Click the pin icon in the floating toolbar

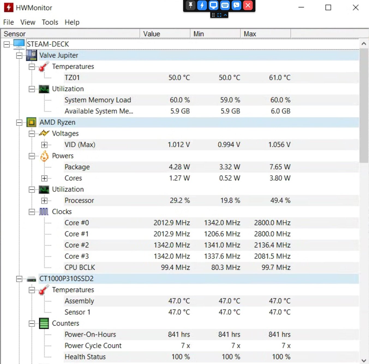click(190, 5)
